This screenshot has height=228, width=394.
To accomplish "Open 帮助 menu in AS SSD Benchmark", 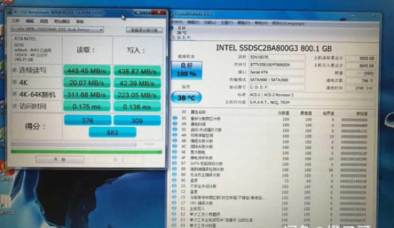I will click(x=80, y=22).
